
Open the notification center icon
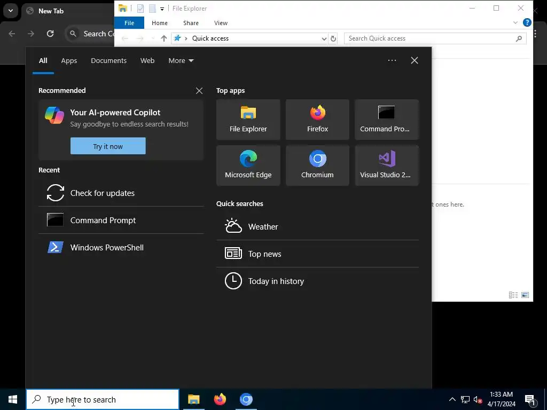pyautogui.click(x=530, y=400)
